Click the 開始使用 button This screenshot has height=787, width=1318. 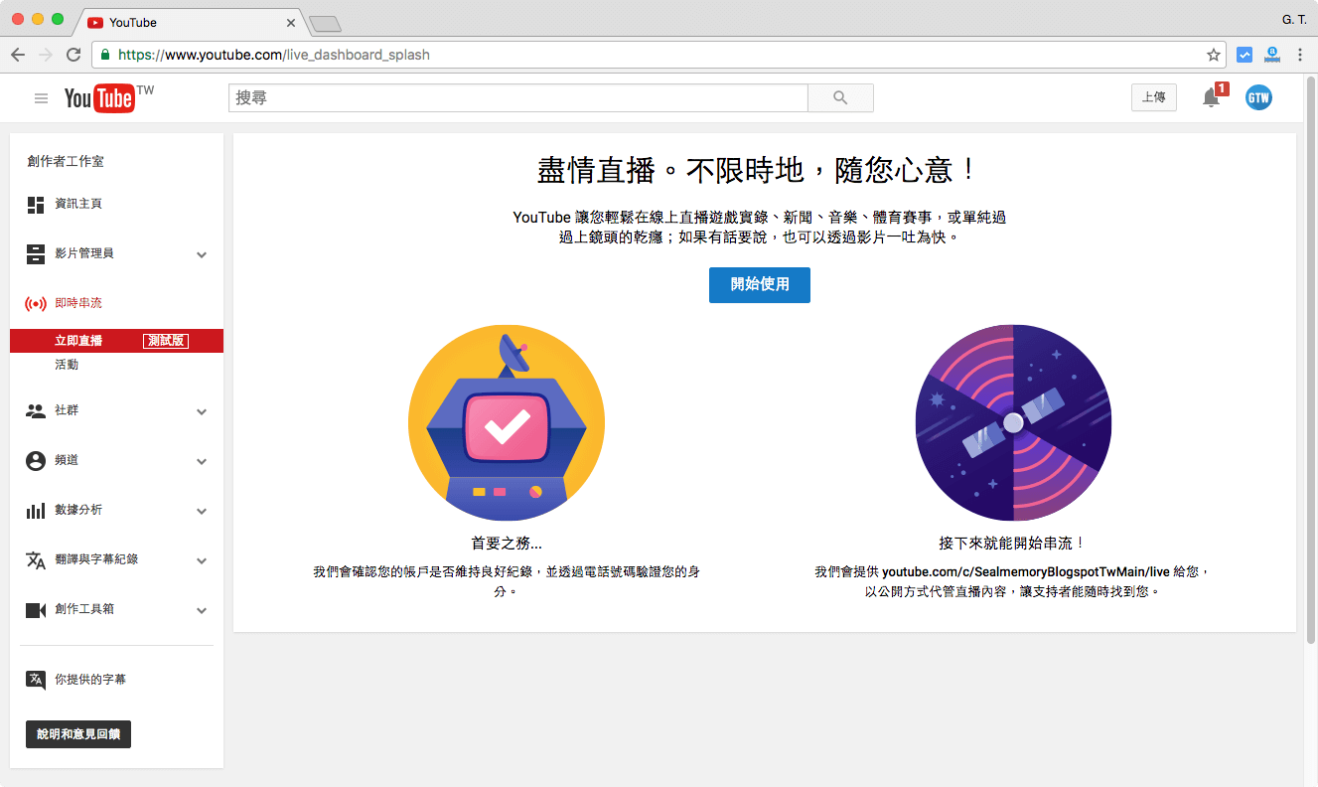tap(759, 285)
